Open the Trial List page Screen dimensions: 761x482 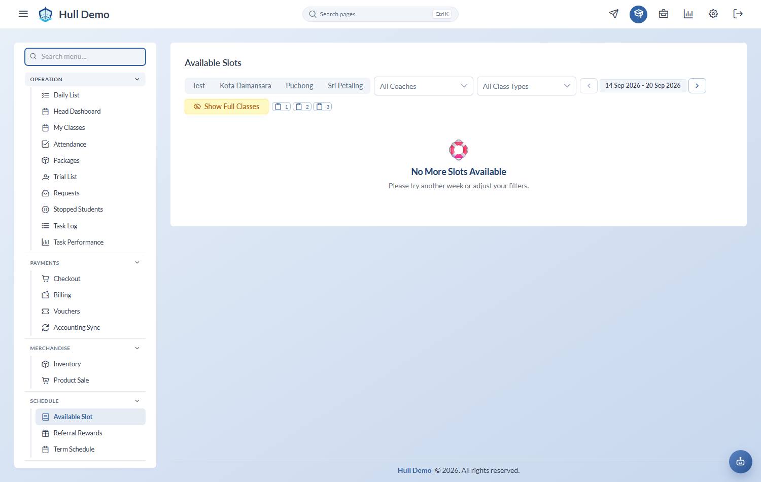[90, 177]
